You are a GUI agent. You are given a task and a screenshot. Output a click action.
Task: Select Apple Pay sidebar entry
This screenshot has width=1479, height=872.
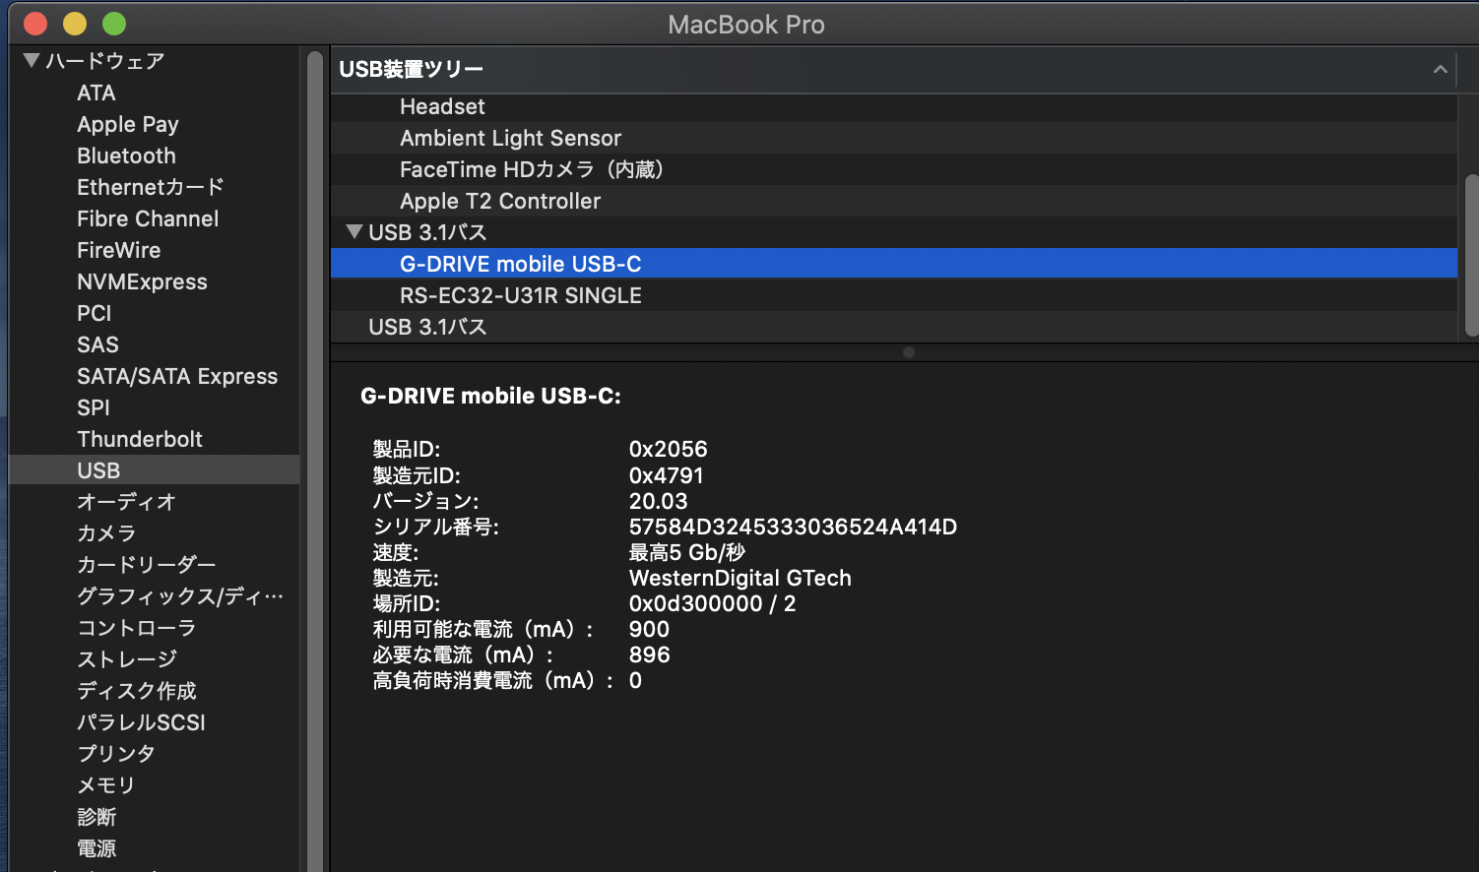click(128, 124)
